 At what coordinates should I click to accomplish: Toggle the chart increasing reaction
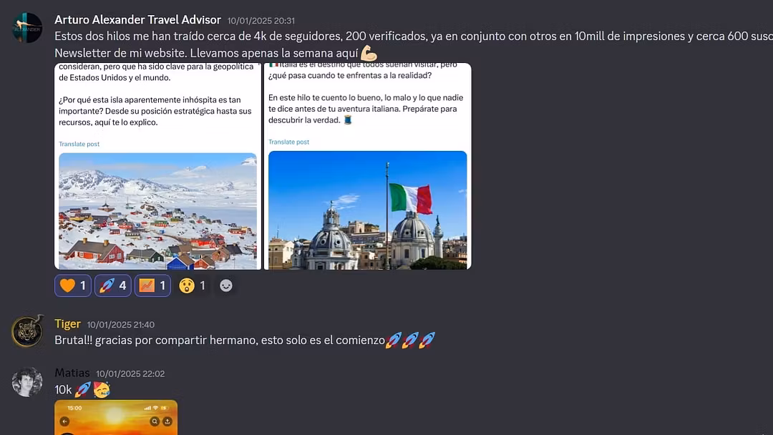[153, 285]
